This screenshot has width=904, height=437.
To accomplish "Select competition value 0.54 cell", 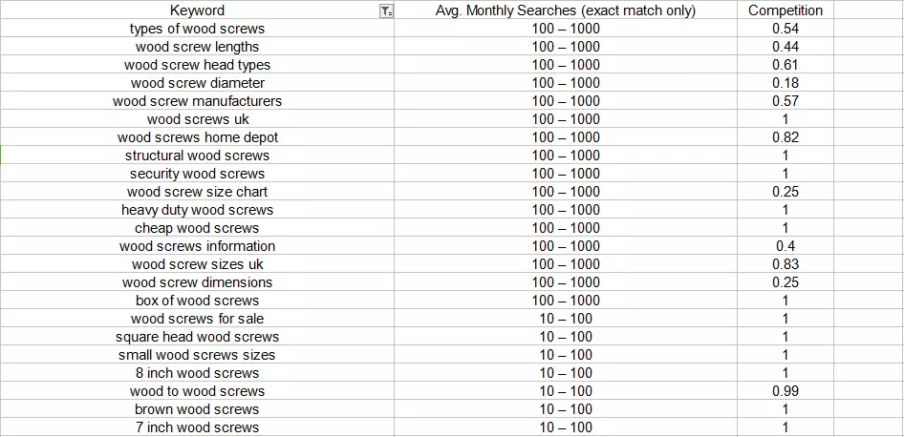I will tap(785, 29).
